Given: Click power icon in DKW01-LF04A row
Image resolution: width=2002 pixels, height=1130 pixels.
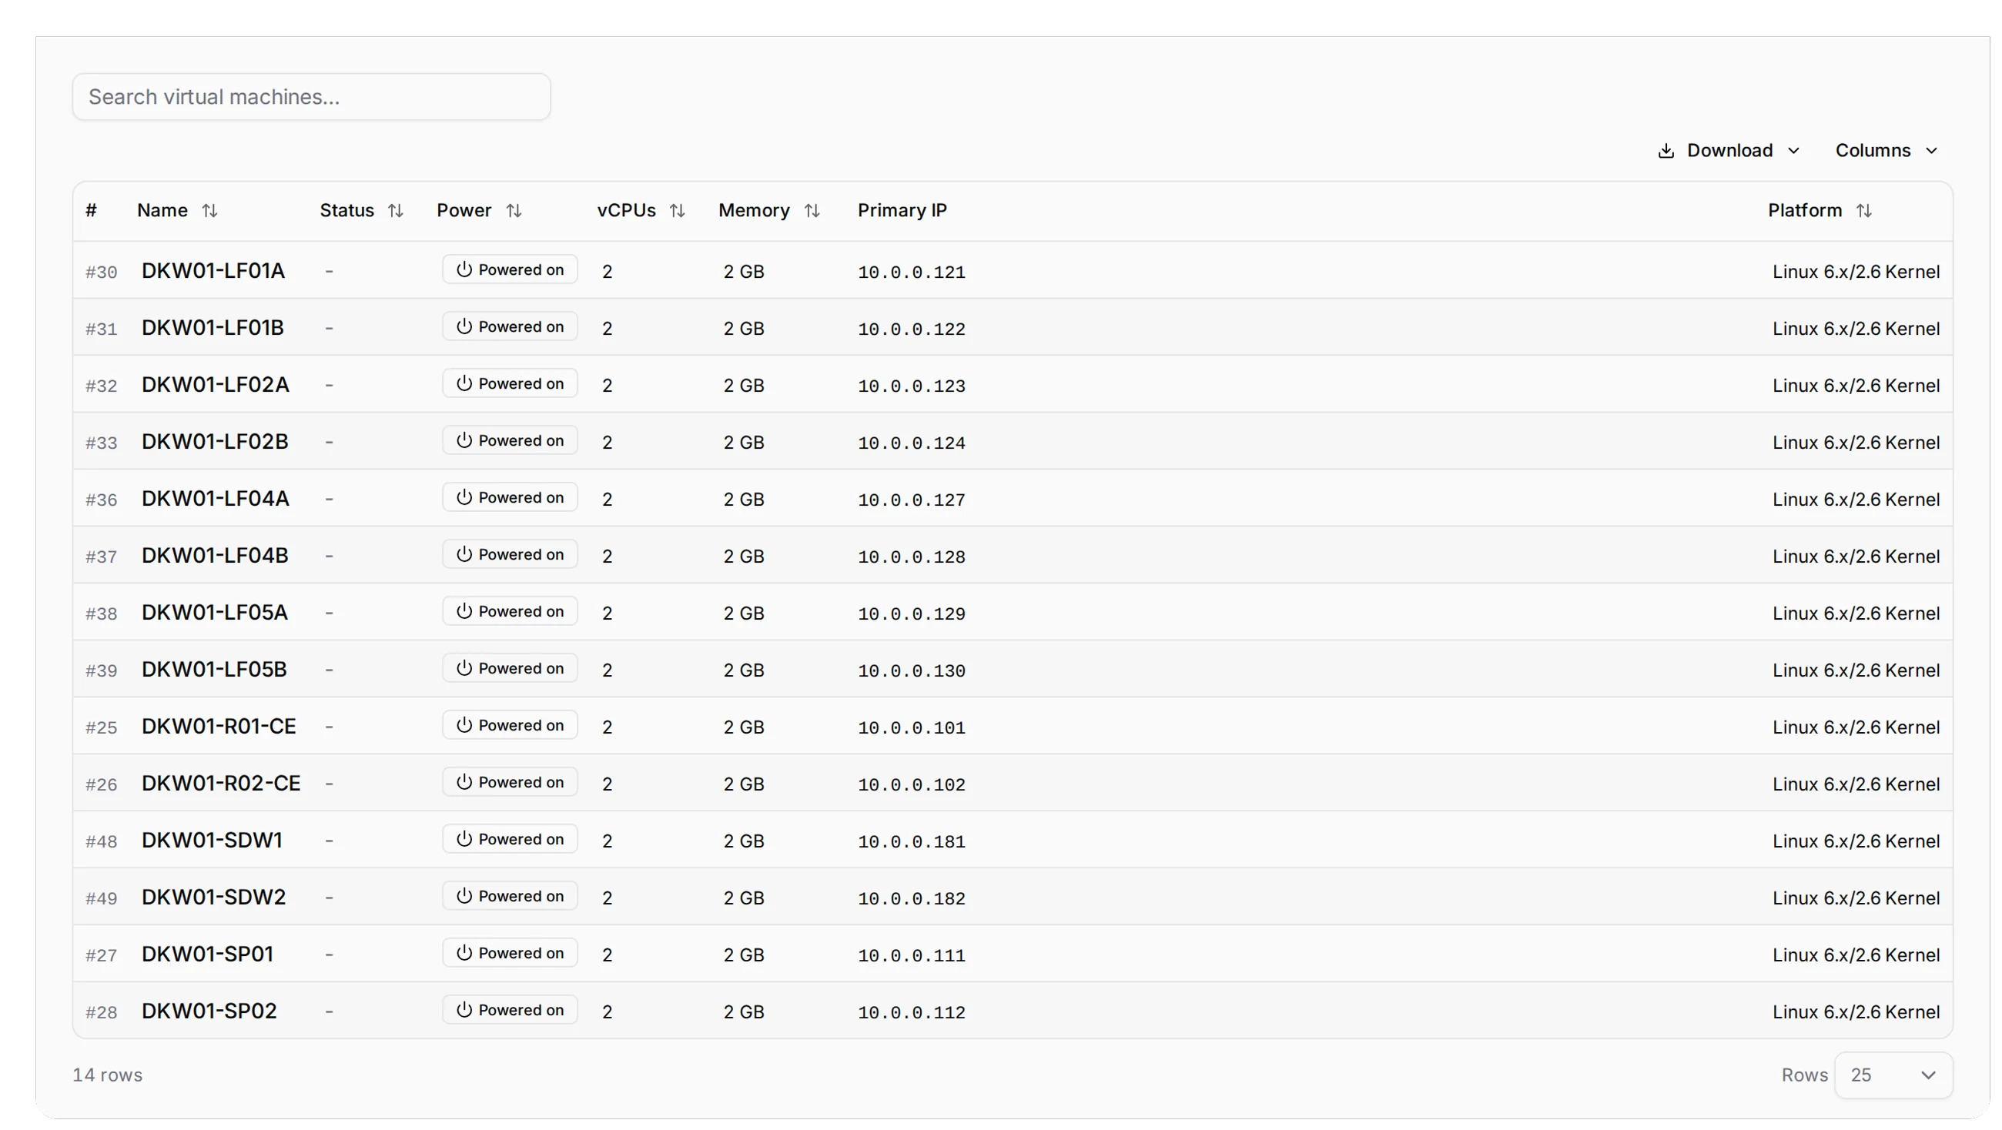Looking at the screenshot, I should coord(464,497).
